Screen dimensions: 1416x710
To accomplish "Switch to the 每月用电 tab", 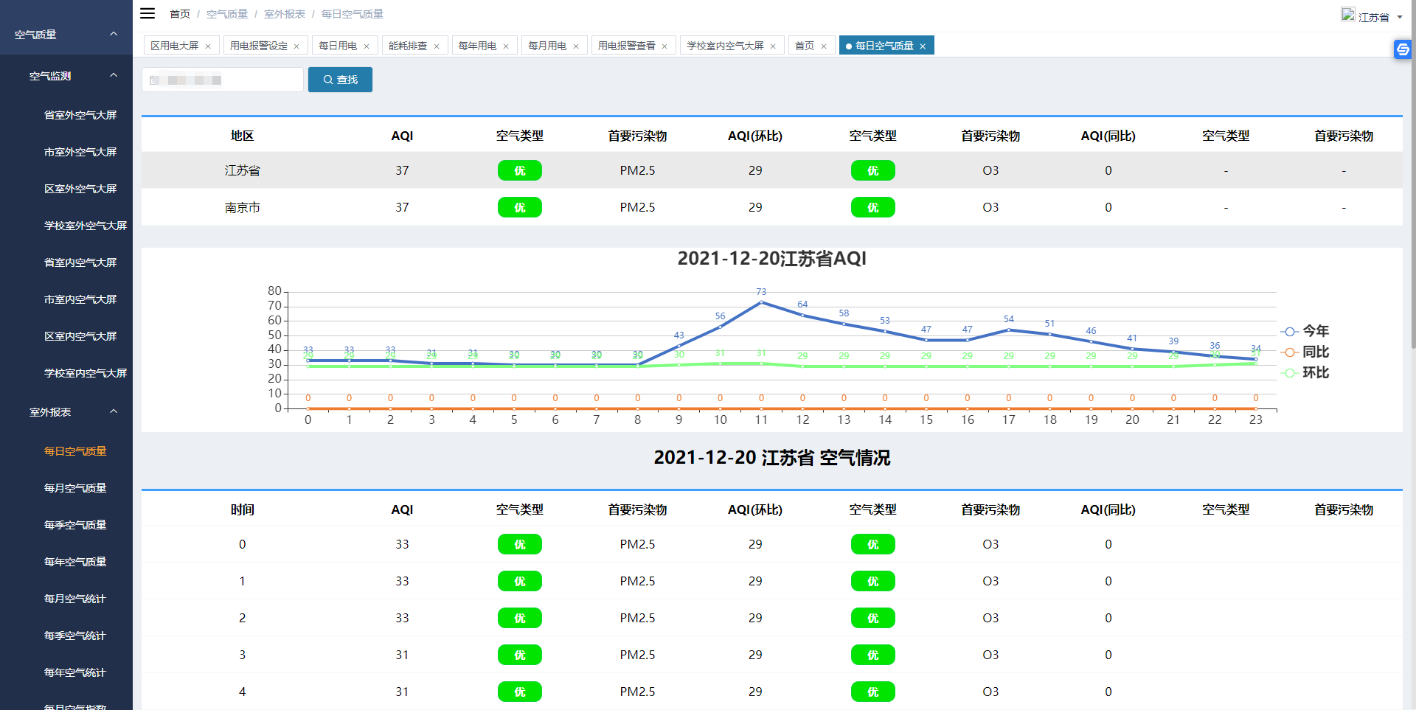I will (546, 46).
